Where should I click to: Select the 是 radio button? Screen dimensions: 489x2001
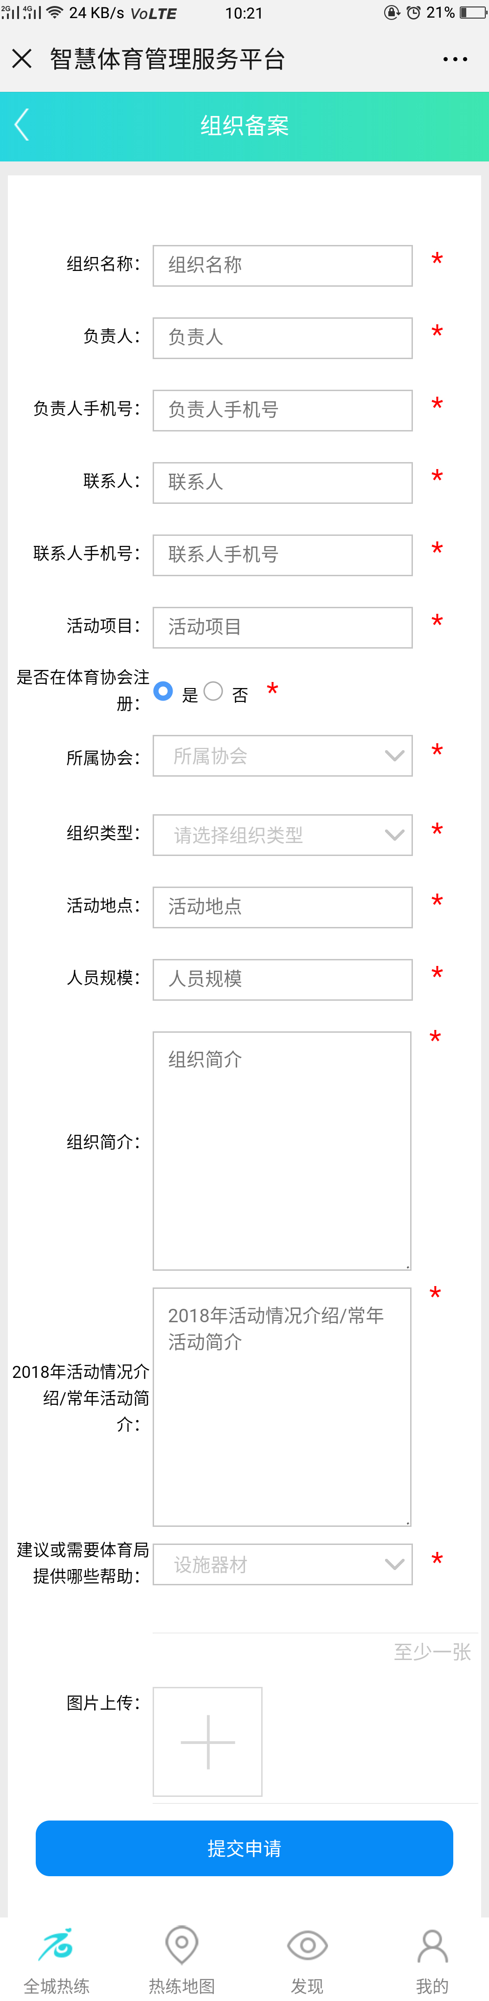click(x=163, y=690)
